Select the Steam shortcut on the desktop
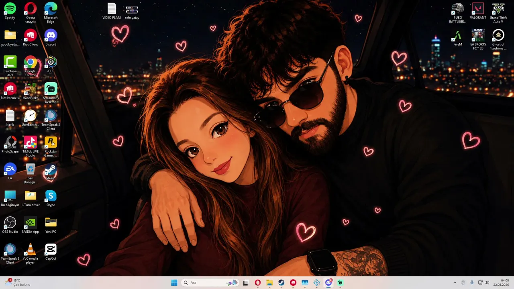The height and width of the screenshot is (289, 514). 51,171
